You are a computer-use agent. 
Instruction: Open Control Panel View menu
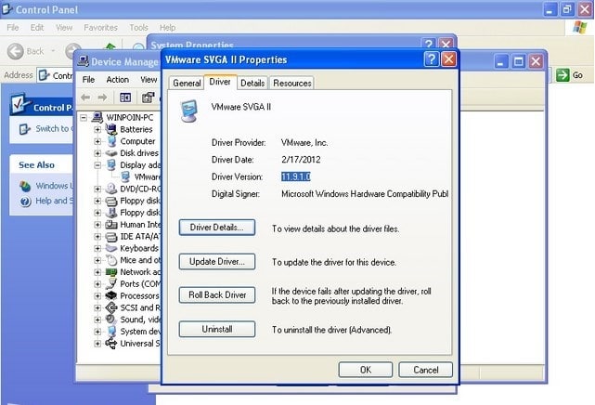64,28
